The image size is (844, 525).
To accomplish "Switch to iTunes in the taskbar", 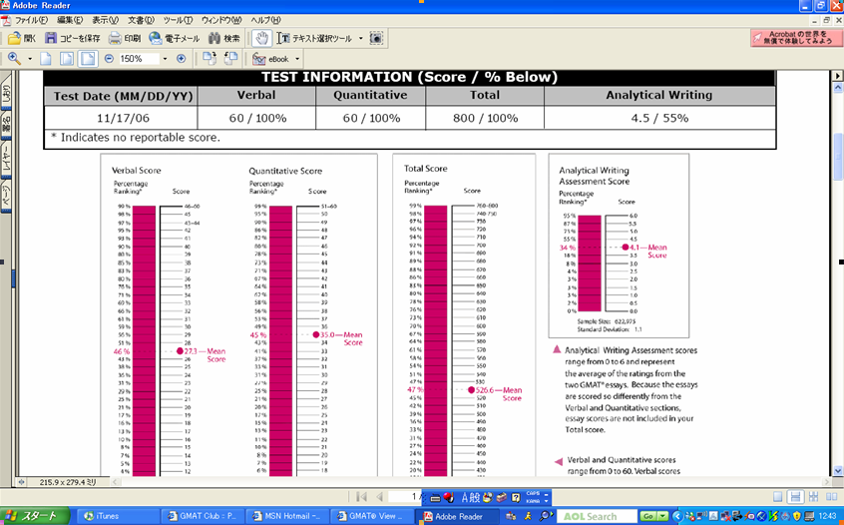I will point(108,516).
